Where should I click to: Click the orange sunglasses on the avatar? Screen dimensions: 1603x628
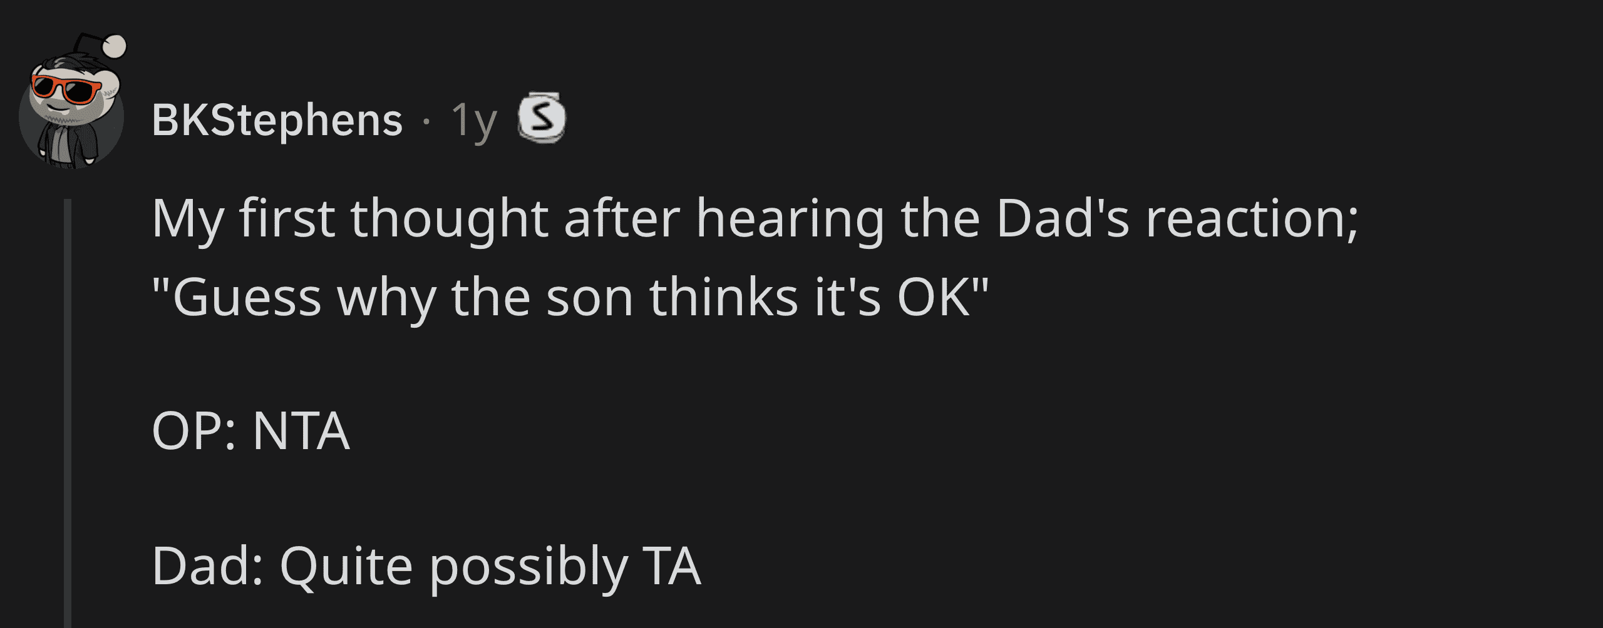[66, 88]
